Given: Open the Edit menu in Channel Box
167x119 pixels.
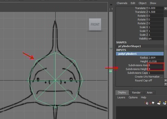Looking at the screenshot, I should coord(133,3).
